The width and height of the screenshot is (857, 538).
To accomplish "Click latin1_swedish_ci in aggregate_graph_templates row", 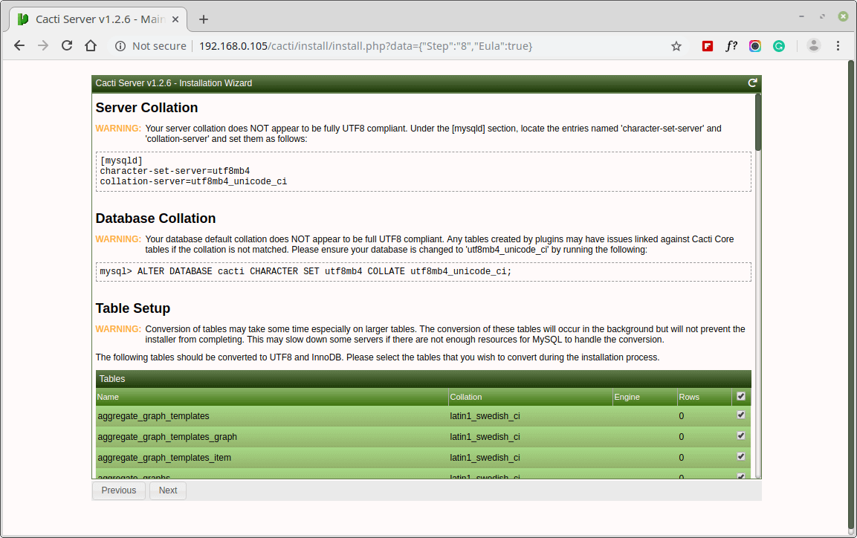I will [485, 416].
